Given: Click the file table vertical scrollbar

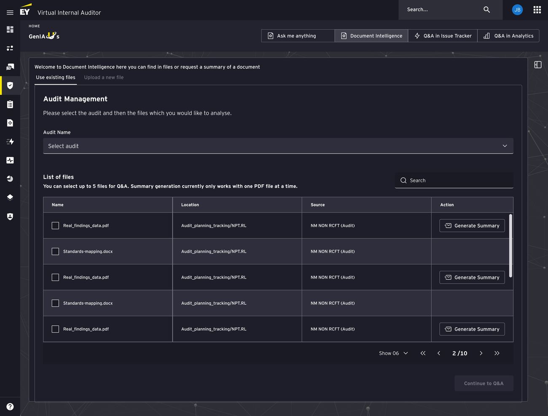Looking at the screenshot, I should 510,246.
